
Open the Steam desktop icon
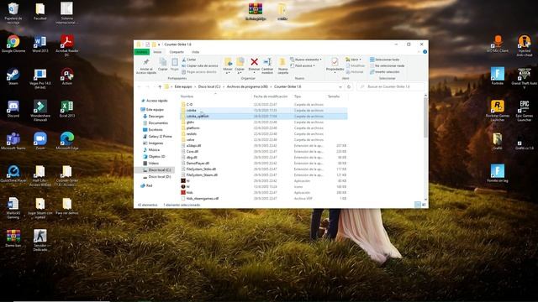tap(13, 76)
